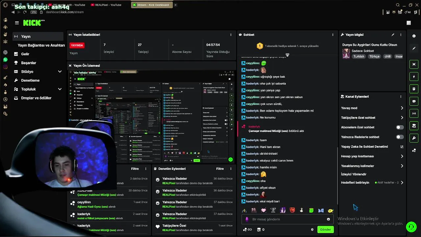Image resolution: width=421 pixels, height=237 pixels.
Task: Click the browser address bar URL
Action: 64,12
